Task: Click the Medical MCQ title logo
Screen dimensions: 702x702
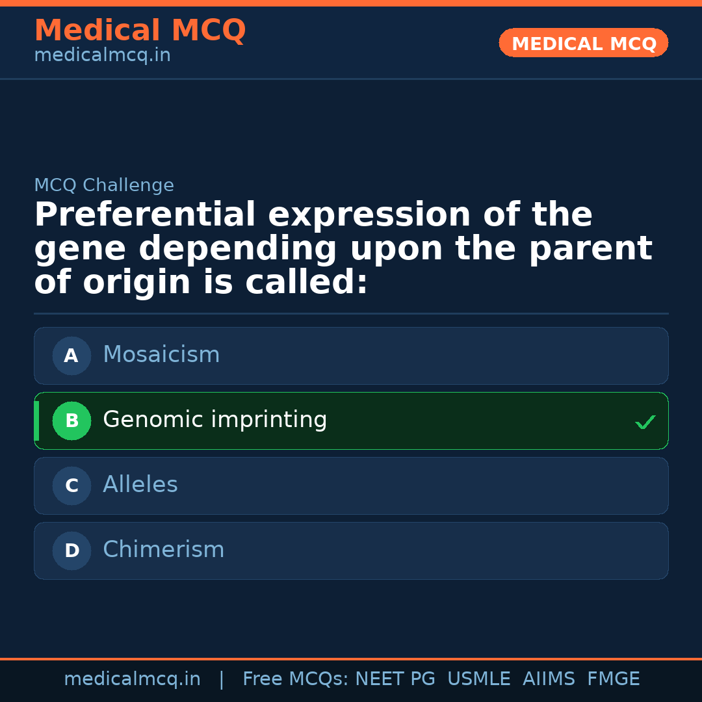Action: click(x=140, y=31)
